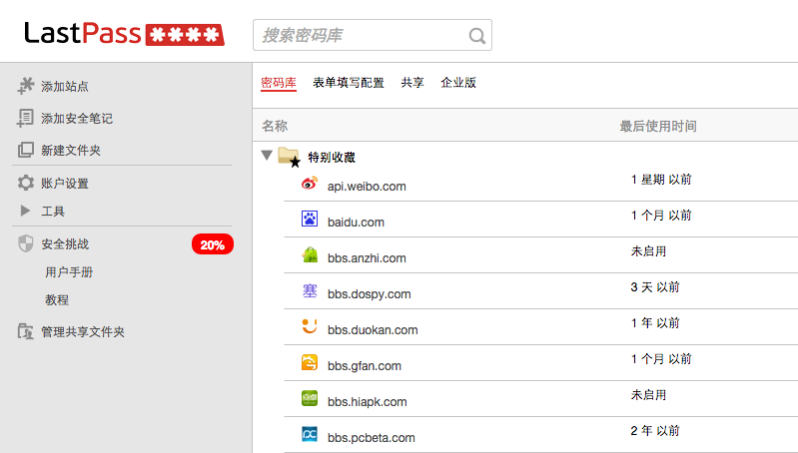The height and width of the screenshot is (453, 798).
Task: Open 添加安全笔记 in the sidebar
Action: pos(77,119)
